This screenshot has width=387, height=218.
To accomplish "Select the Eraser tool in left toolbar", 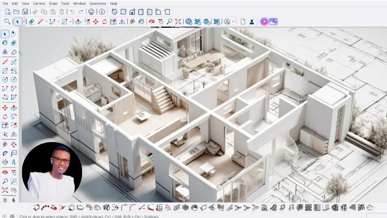I will pyautogui.click(x=13, y=43).
